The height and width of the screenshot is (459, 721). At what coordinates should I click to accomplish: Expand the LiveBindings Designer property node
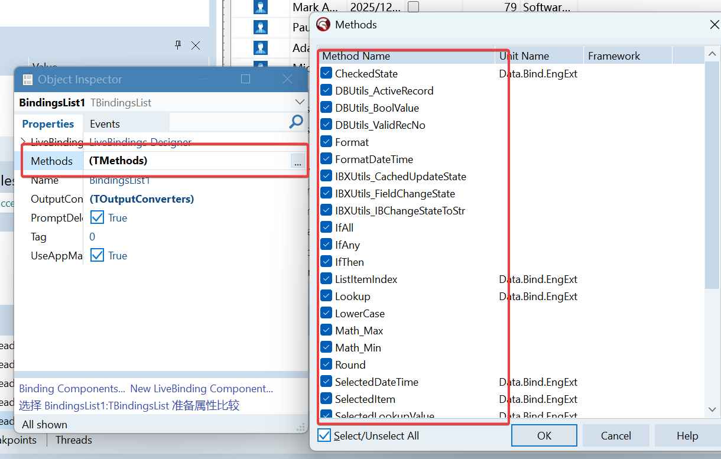pyautogui.click(x=23, y=142)
